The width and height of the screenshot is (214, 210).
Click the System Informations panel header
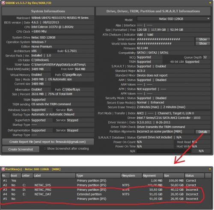coord(48,11)
